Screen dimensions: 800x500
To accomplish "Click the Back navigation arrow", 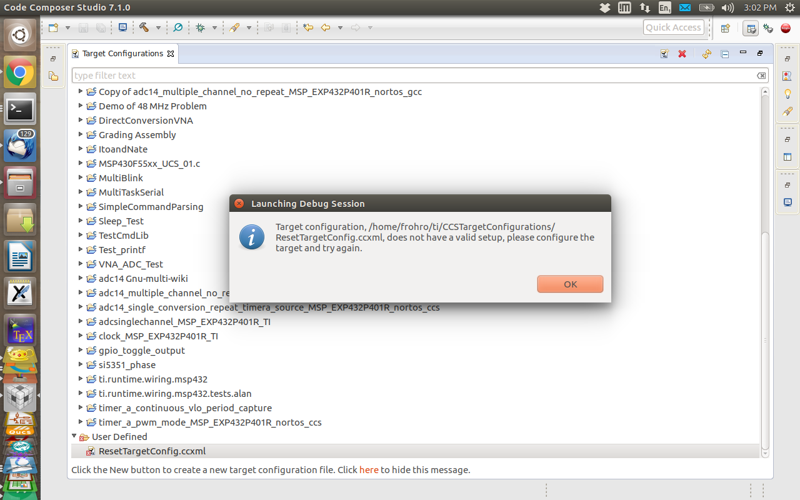I will coord(326,27).
